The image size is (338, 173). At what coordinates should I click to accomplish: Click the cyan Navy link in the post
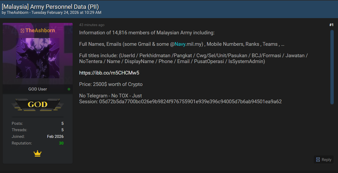tap(180, 44)
